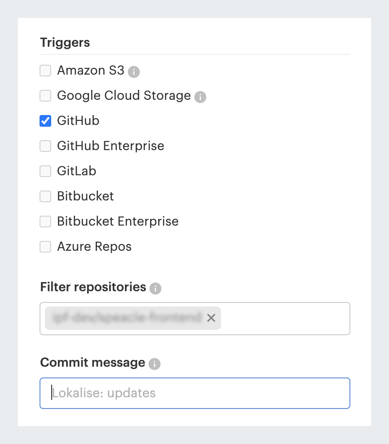The image size is (389, 444).
Task: Check the Google Cloud Storage trigger
Action: tap(45, 96)
